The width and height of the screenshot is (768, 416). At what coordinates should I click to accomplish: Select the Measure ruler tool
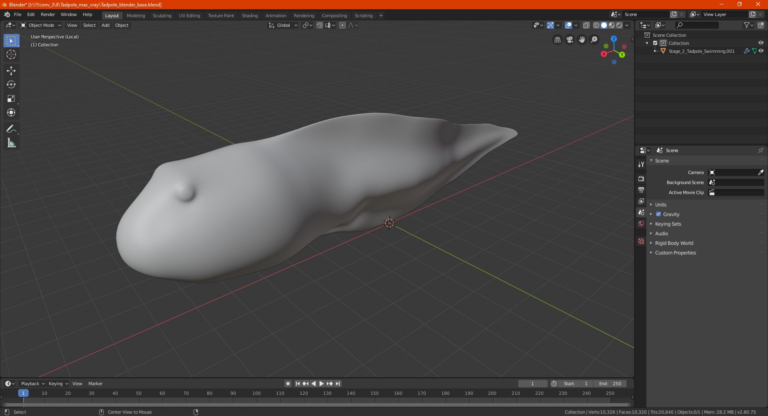(x=11, y=143)
